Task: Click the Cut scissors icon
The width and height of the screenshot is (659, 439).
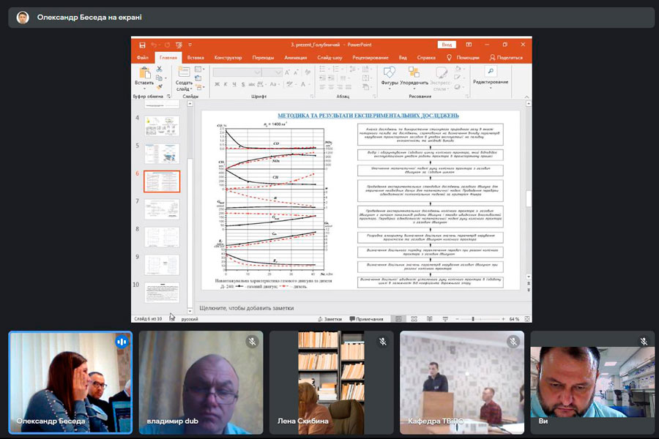Action: point(160,69)
